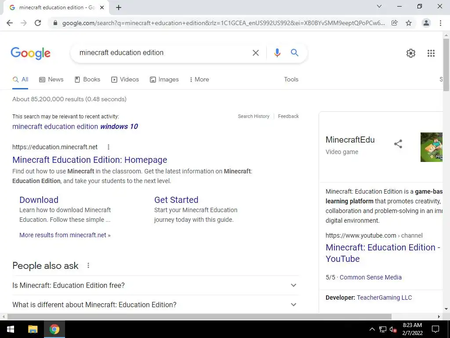Open the TeacherGaming LLC developer link
The image size is (450, 338).
coord(384,298)
